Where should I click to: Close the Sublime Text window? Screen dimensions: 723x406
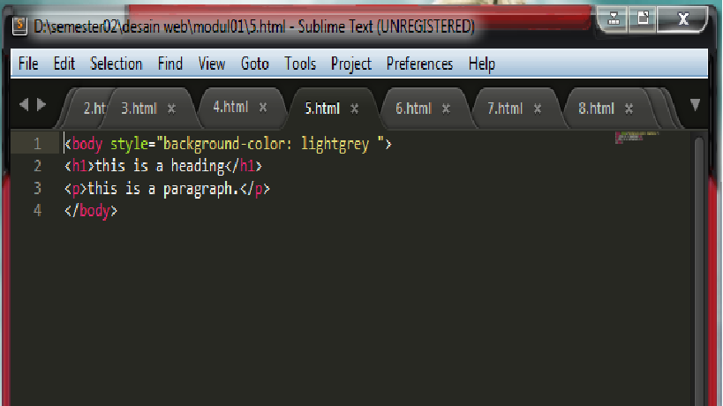tap(683, 19)
